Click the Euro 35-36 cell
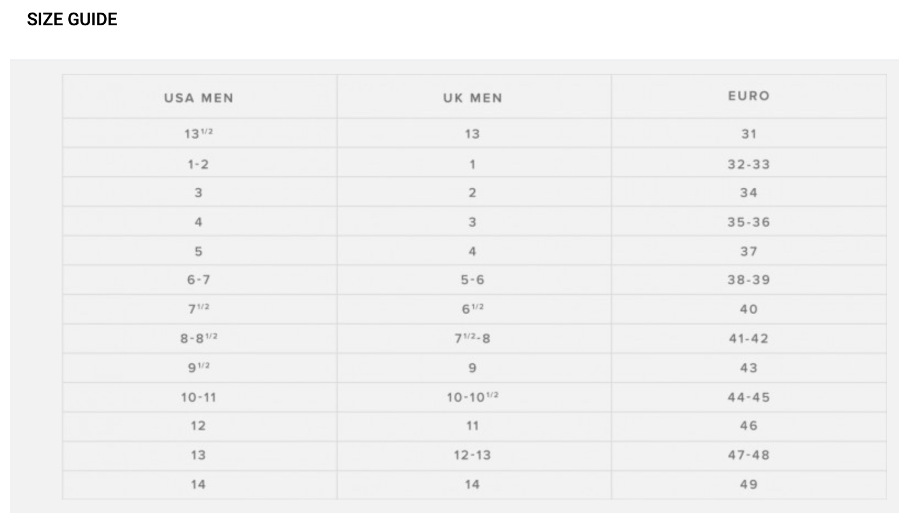Viewport: 899px width, 526px height. 749,222
